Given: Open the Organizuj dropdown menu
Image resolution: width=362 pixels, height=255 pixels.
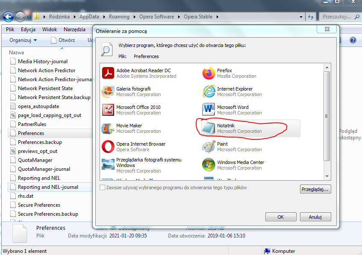Looking at the screenshot, I should (23, 40).
